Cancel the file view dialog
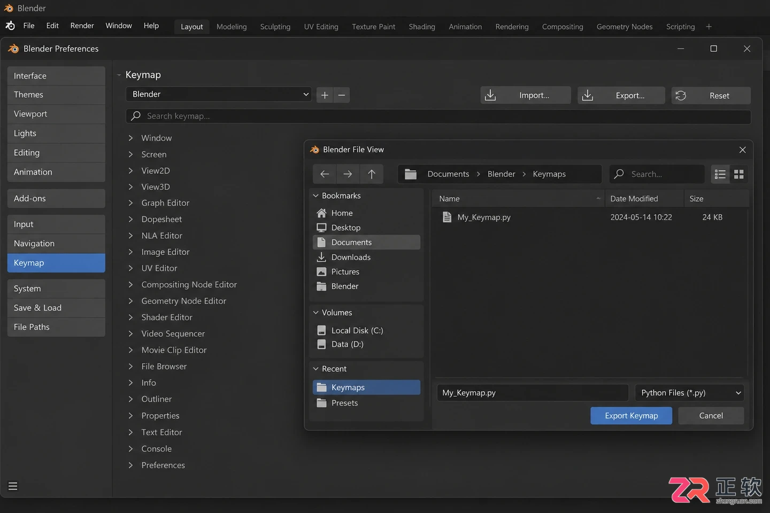Viewport: 770px width, 513px height. 711,416
